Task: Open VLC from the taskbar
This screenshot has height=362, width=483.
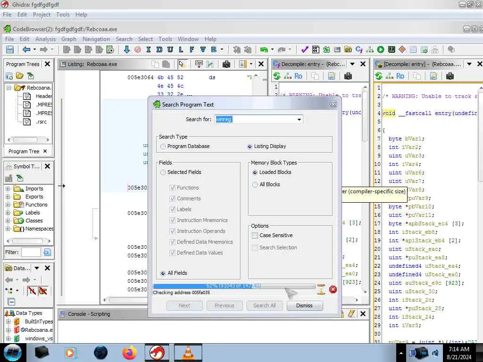Action: point(188,353)
